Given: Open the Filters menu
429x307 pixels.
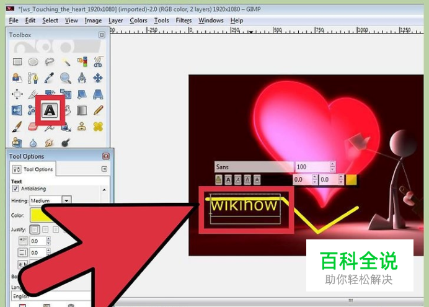Looking at the screenshot, I should click(x=184, y=20).
